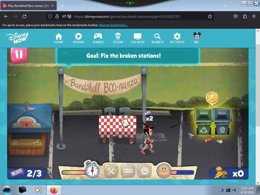
Task: Click the blue trash bin
Action: [222, 122]
